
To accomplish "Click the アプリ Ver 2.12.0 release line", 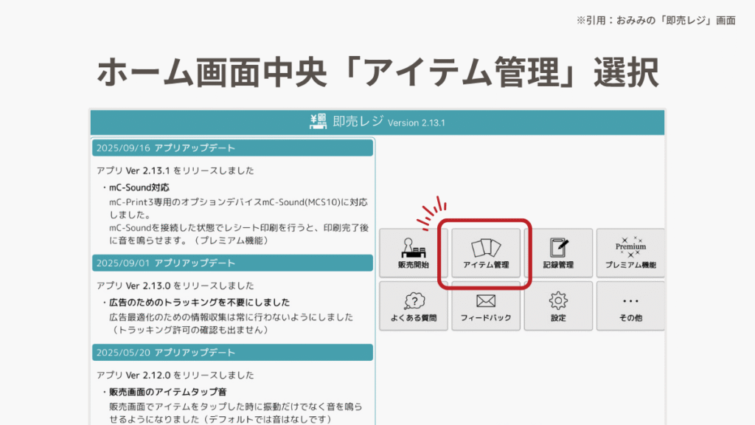I will [175, 375].
